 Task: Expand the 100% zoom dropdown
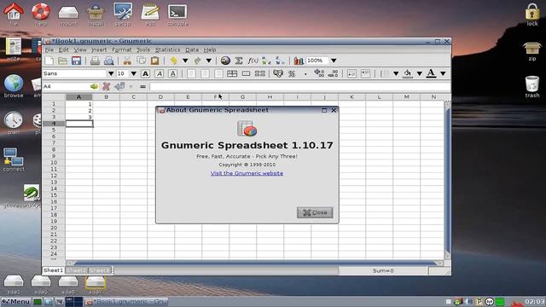click(334, 61)
